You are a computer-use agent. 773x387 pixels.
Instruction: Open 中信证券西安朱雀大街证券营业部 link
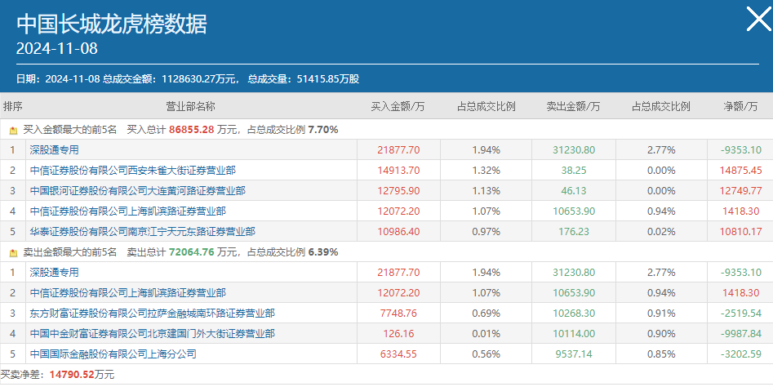(132, 171)
